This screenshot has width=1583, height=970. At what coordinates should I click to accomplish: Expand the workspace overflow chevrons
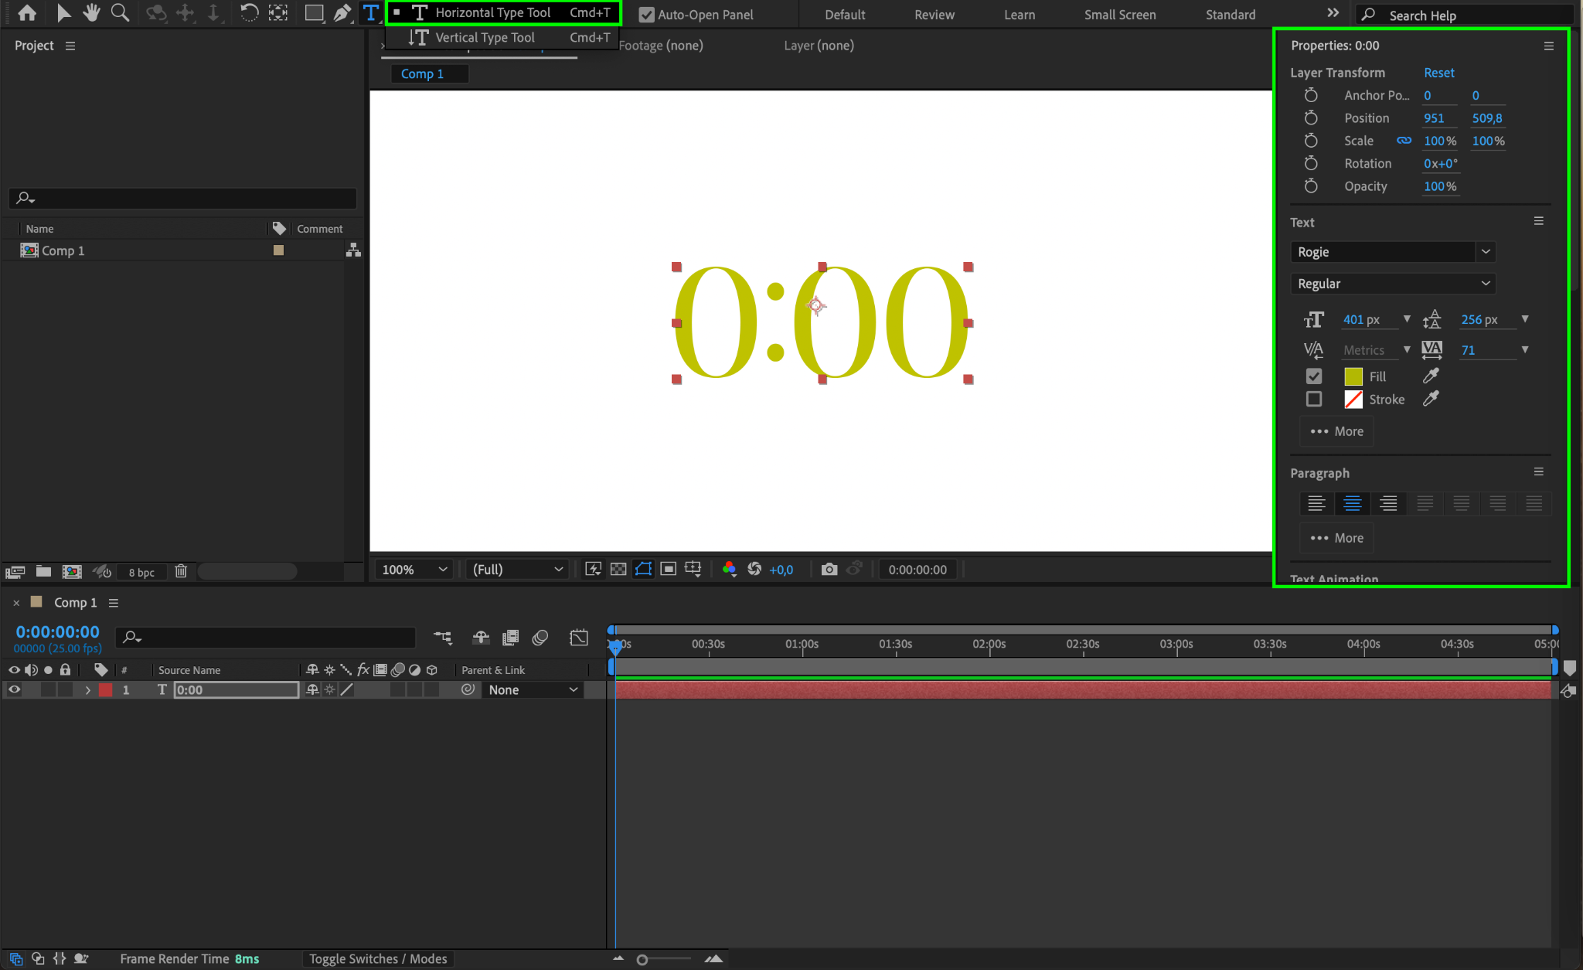pyautogui.click(x=1333, y=13)
